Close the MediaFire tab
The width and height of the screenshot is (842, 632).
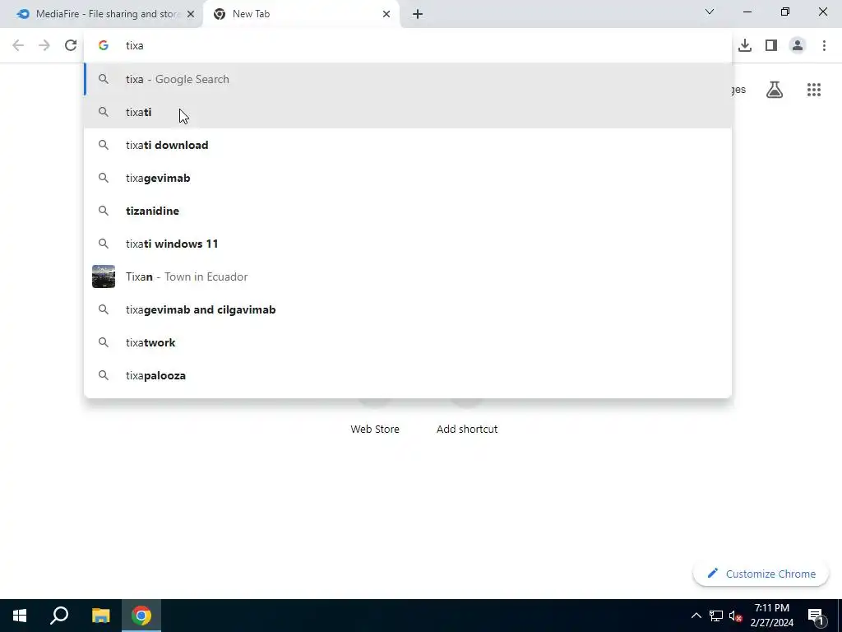click(191, 14)
